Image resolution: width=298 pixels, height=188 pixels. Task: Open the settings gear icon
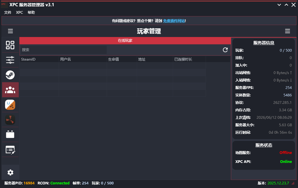pyautogui.click(x=10, y=172)
